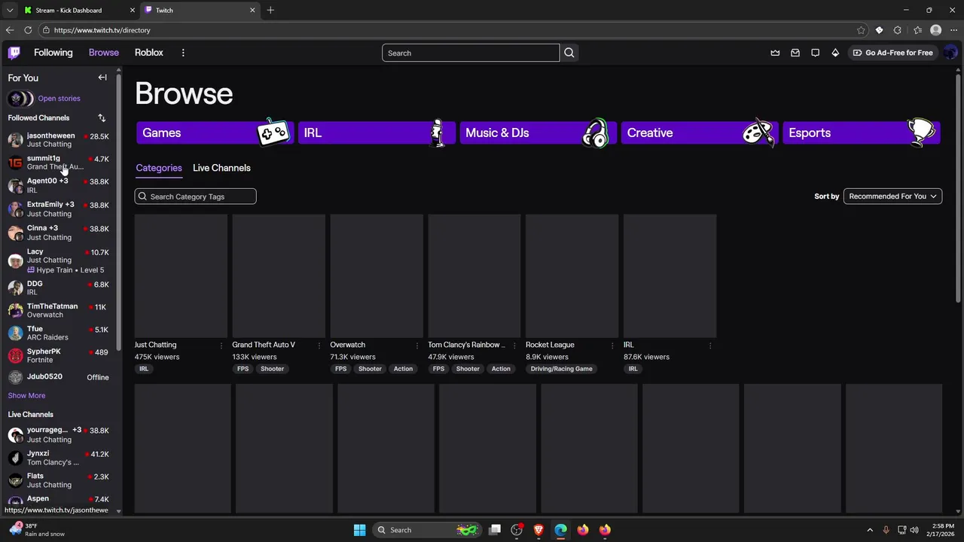Click the Just Chatting category options dots
Screen dimensions: 964x542
(221, 345)
